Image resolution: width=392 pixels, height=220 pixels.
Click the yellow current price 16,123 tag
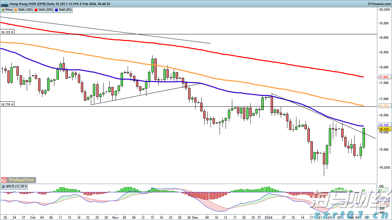383,129
